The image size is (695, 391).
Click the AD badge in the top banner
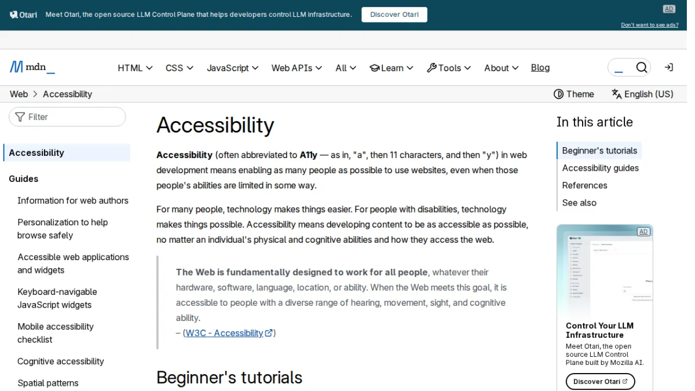coord(669,9)
